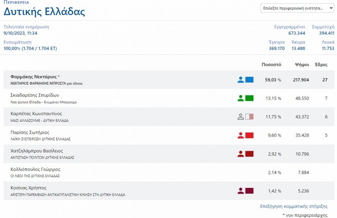Click the maroon person icon for Κοσίνας
Viewport: 337px width, 218px height.
click(241, 191)
